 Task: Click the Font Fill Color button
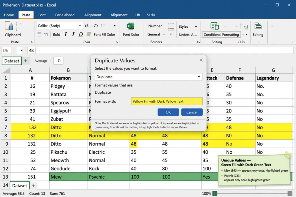coord(104,34)
